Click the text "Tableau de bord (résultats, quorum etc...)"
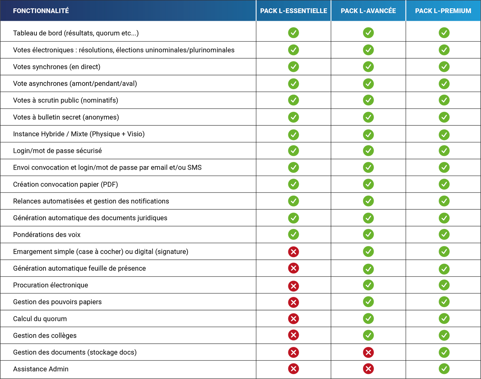 click(76, 33)
